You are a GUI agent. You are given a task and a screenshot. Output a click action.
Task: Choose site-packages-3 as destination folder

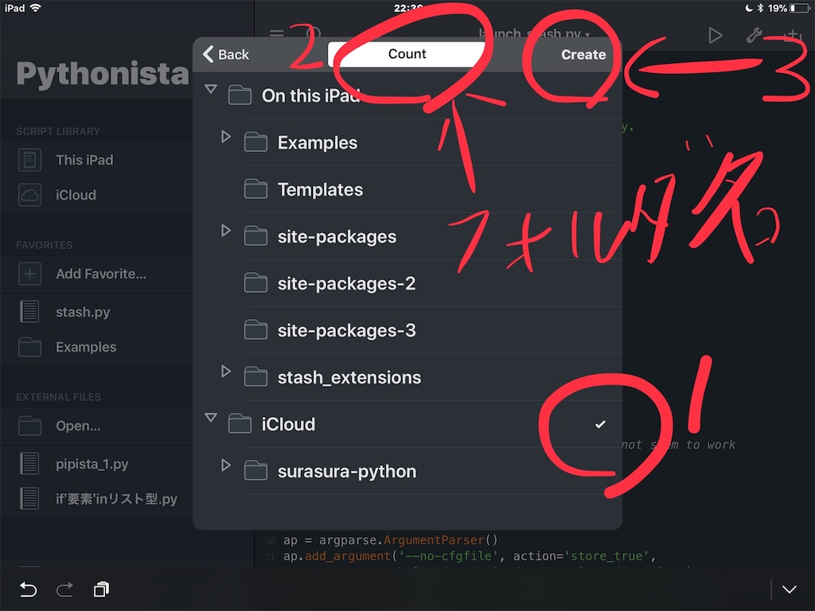[407, 330]
